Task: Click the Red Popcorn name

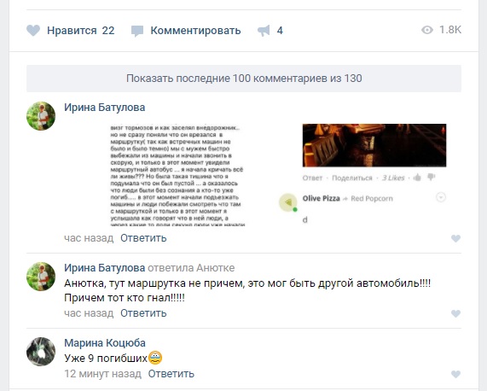Action: (x=372, y=199)
